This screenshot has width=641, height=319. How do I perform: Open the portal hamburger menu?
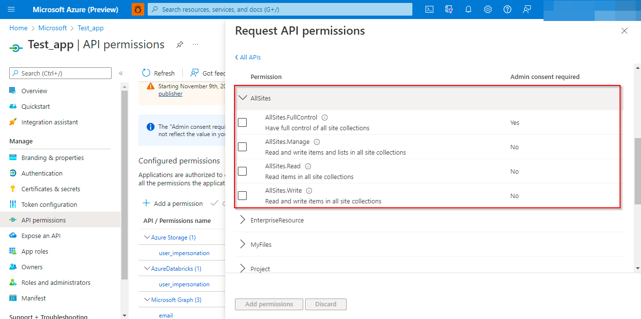12,9
